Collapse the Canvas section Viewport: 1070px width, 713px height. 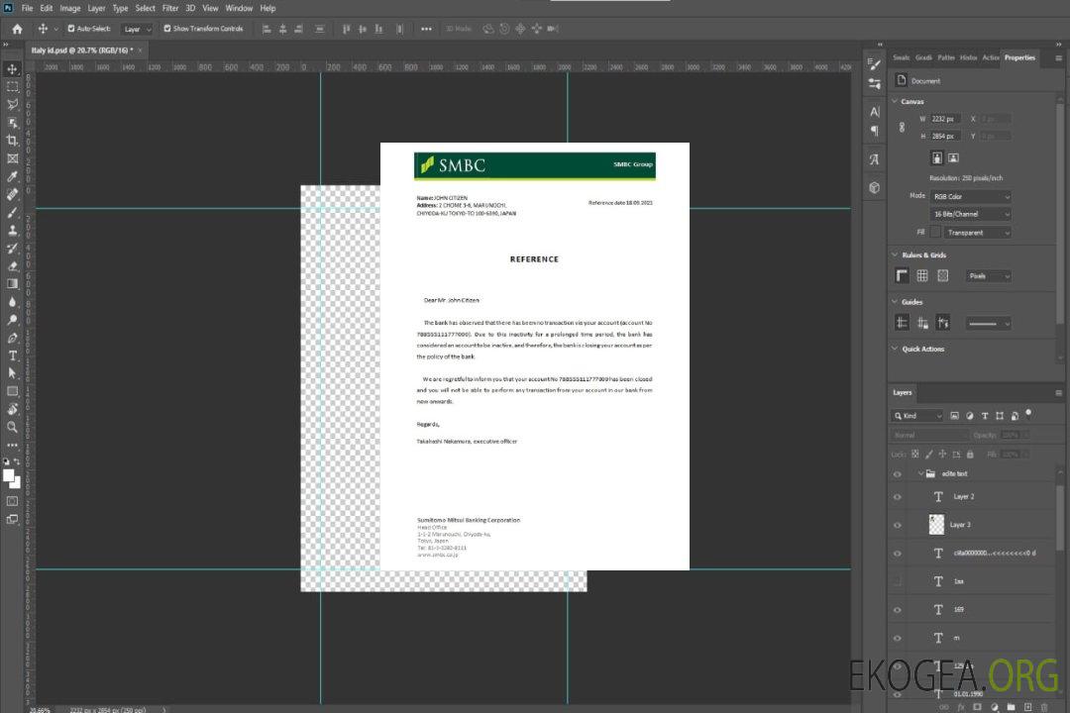tap(896, 101)
